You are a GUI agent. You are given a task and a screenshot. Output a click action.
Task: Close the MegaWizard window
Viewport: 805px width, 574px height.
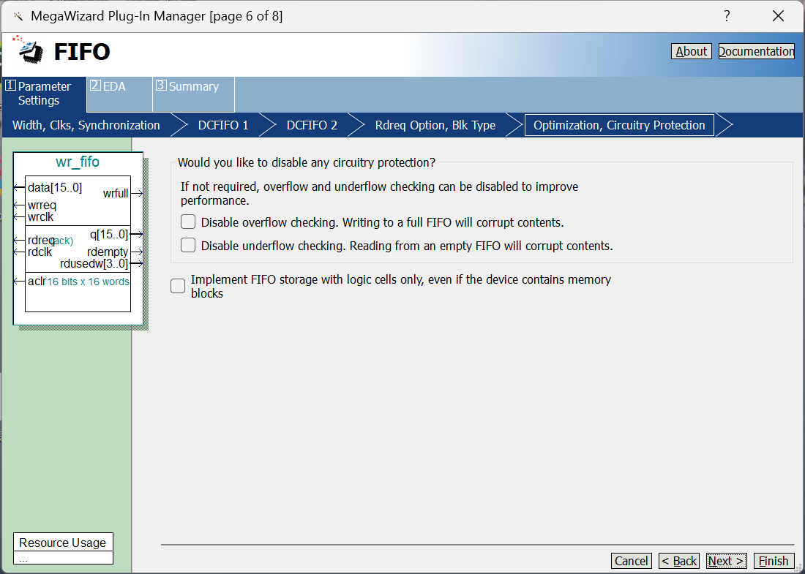click(x=778, y=16)
